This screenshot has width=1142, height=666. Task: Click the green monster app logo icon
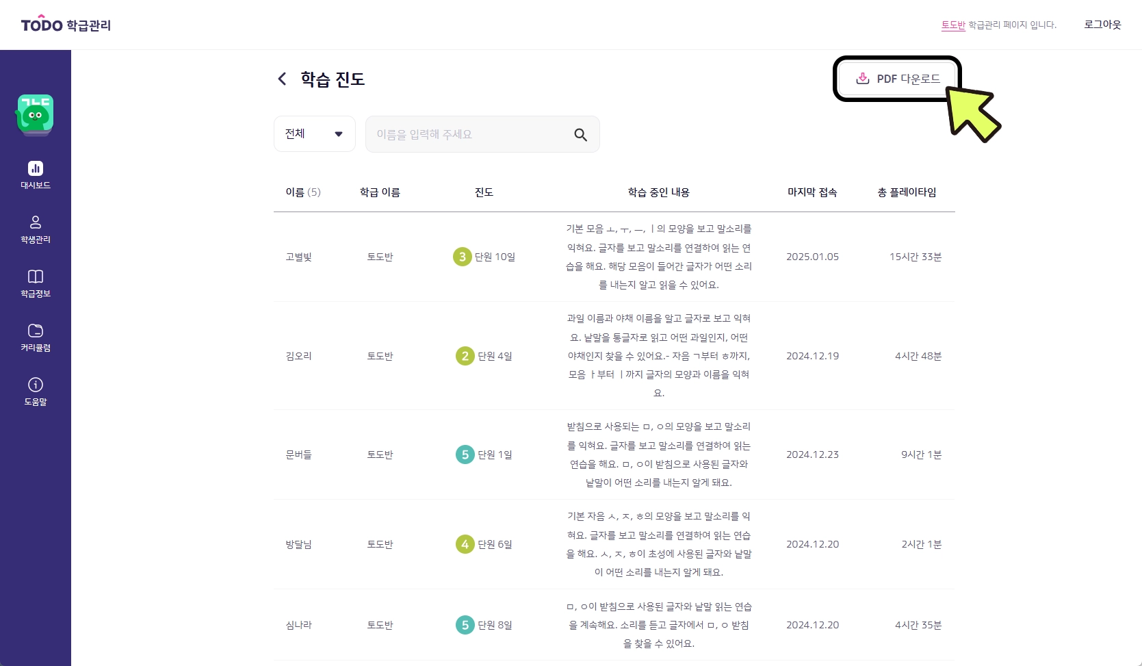pyautogui.click(x=35, y=114)
